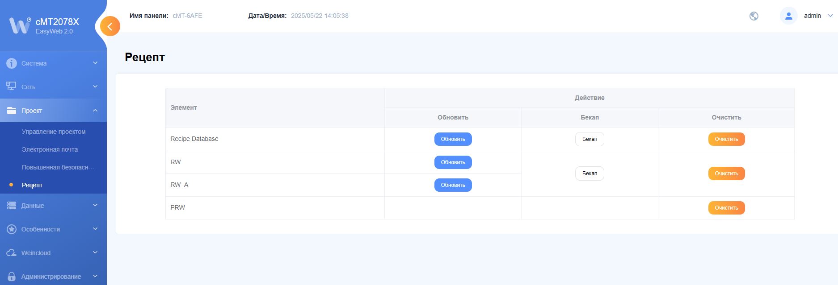Click the globe language icon
The image size is (838, 285).
(x=754, y=16)
